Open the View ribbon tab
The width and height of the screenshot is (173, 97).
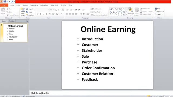(x=70, y=5)
